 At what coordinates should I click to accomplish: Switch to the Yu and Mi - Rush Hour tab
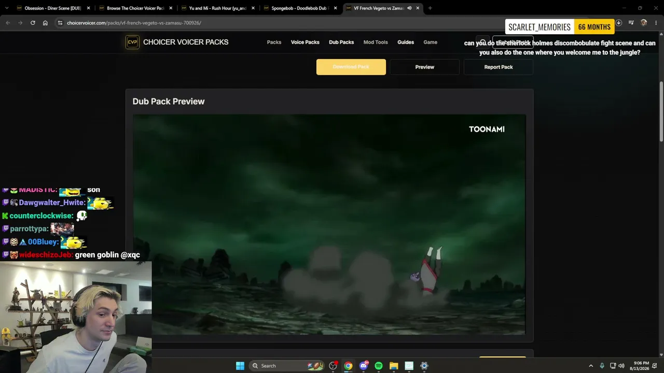[217, 8]
